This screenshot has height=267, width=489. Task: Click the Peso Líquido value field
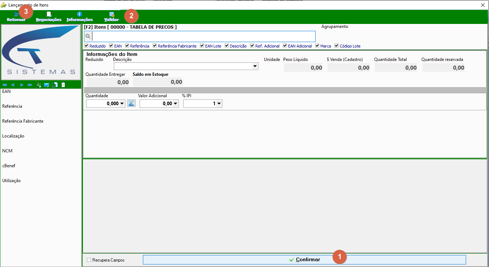pos(303,67)
